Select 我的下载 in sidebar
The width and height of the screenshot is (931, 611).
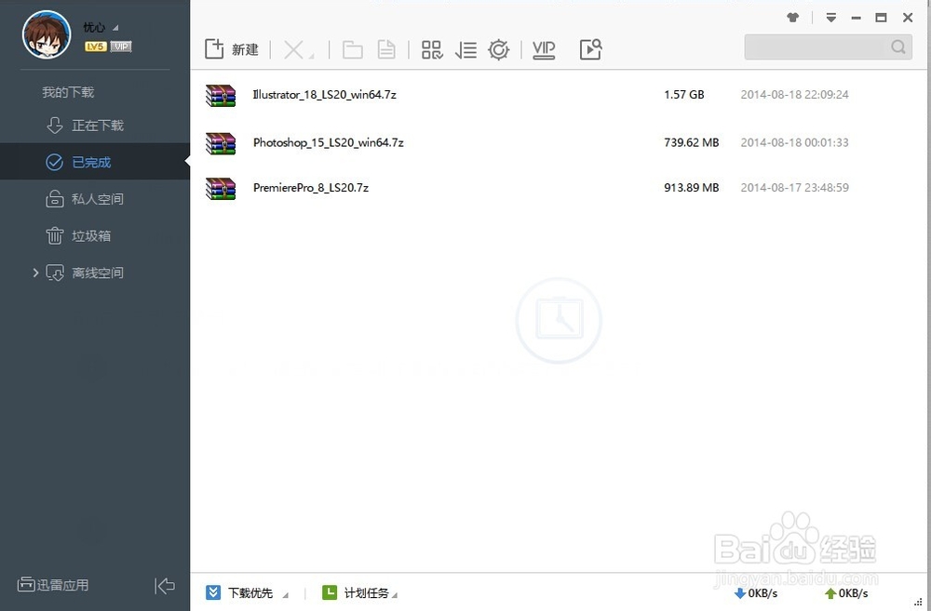[68, 92]
